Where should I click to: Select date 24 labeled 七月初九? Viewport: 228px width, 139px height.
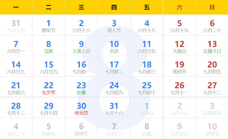coord(114,87)
